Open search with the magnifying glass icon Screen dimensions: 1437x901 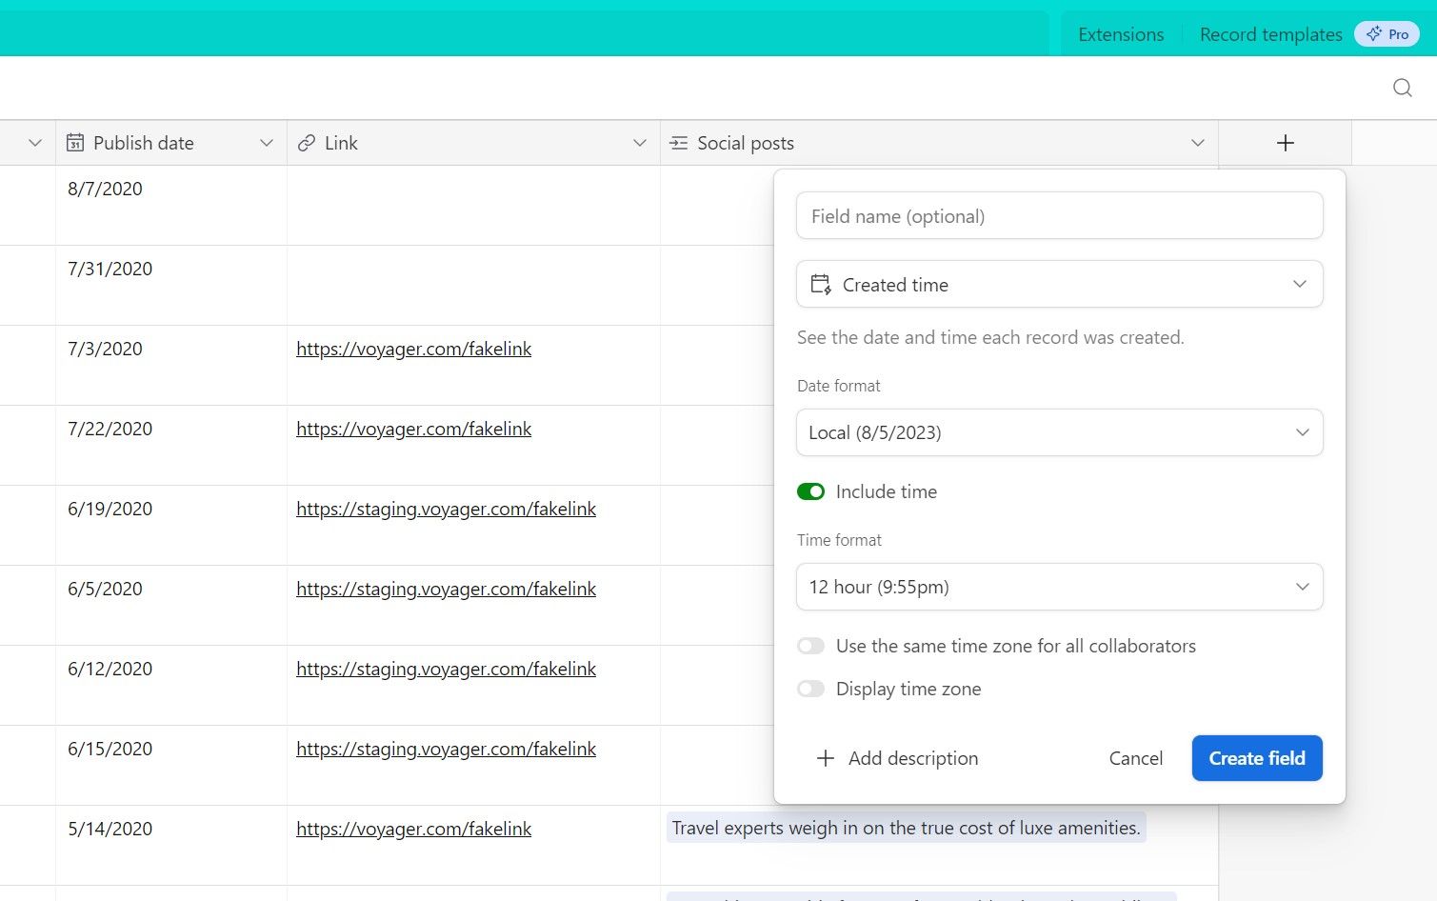(1402, 87)
